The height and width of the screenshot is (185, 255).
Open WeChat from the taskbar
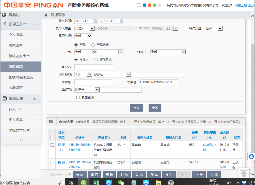point(121,182)
